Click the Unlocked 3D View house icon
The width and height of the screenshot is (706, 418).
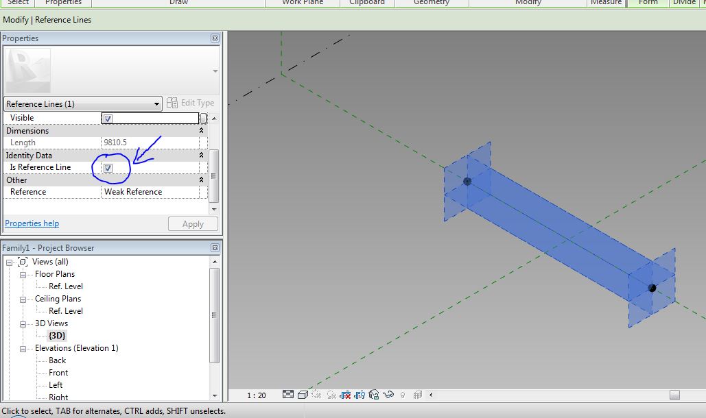[374, 395]
